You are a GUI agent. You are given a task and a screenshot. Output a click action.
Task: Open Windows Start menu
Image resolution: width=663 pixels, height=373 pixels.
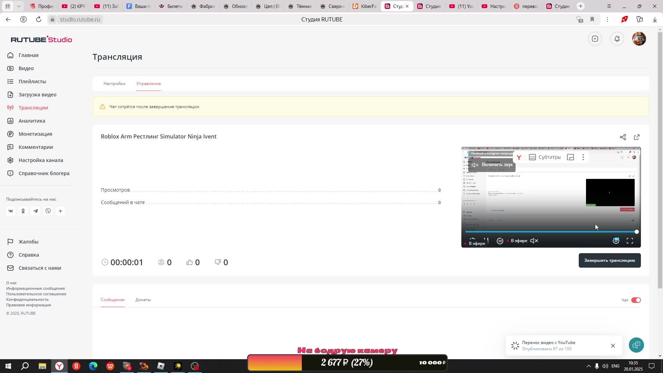(8, 366)
